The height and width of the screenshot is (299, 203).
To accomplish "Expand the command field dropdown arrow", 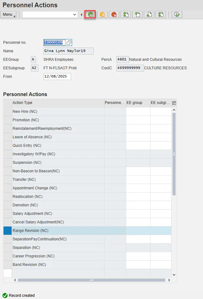I will tap(75, 14).
